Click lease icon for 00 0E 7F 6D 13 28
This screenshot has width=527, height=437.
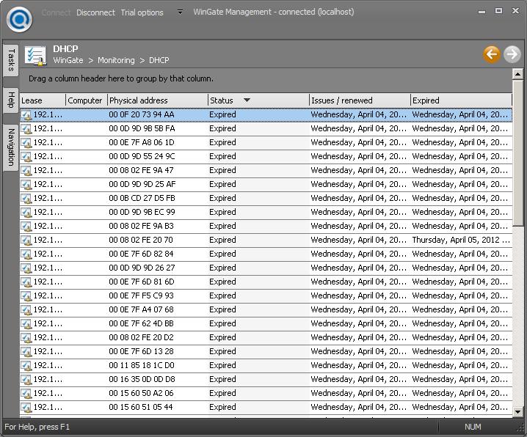(26, 352)
